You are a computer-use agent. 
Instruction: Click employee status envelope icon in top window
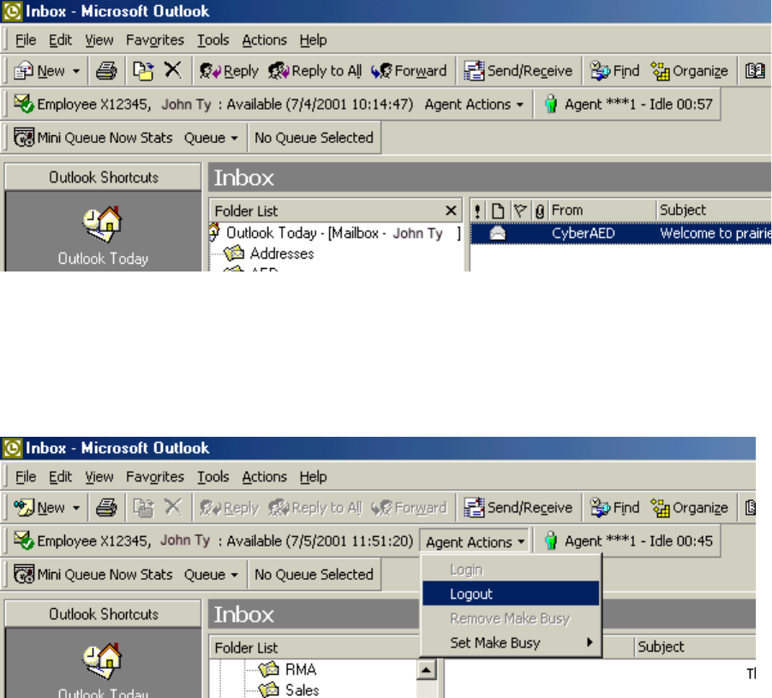coord(23,104)
